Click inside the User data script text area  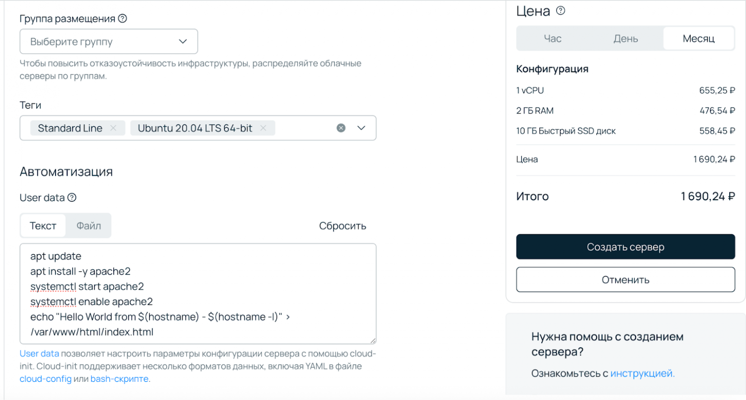point(197,293)
